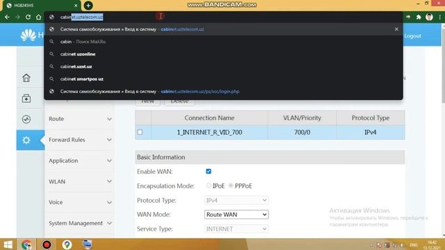Toggle the Enable WAN checkbox

(x=209, y=172)
